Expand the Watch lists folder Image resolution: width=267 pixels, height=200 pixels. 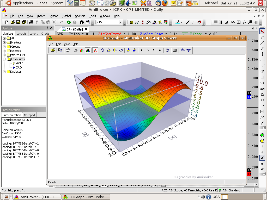tap(4, 55)
